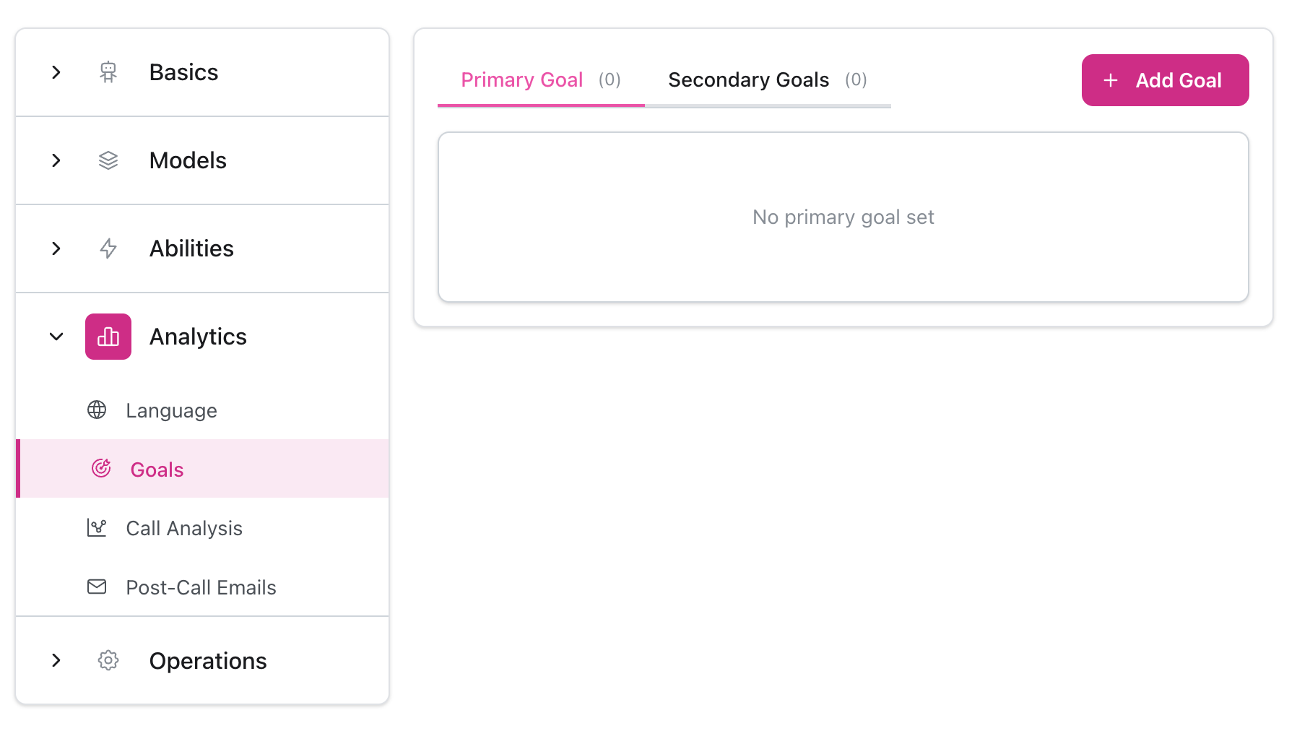Click the pink Analytics bar chart icon
Viewport: 1310px width, 744px height.
coord(108,337)
